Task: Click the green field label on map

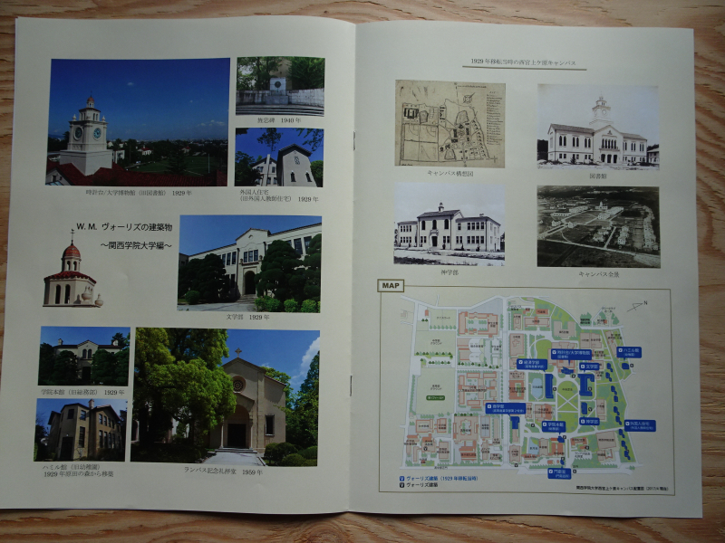Action: 435,397
